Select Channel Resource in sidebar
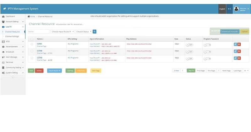The width and height of the screenshot is (251, 132). [13, 32]
